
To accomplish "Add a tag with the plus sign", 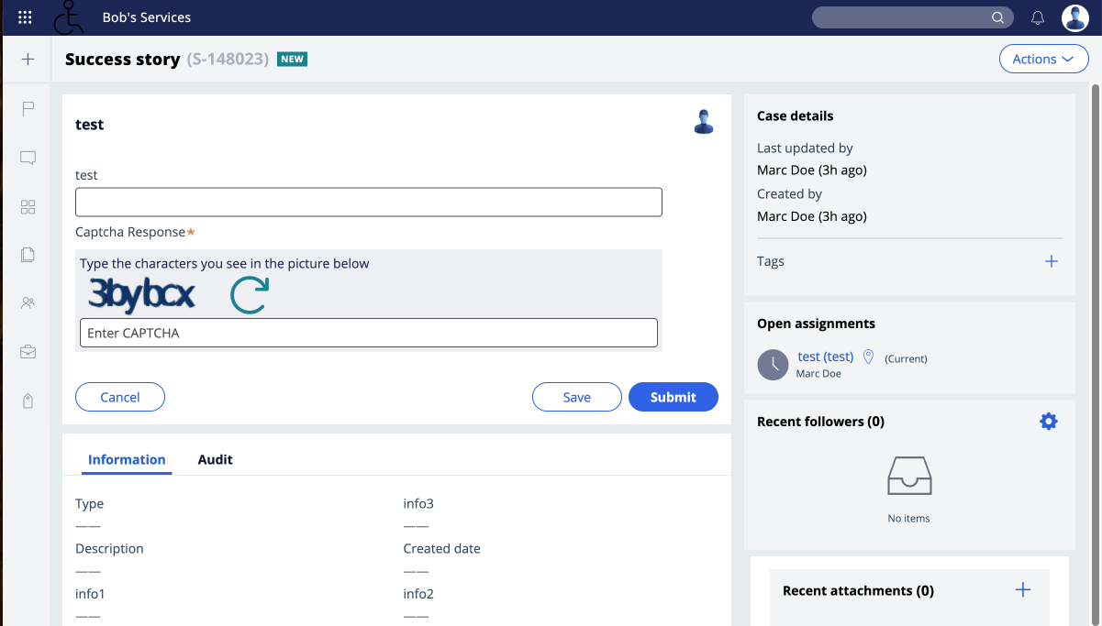I will coord(1052,261).
